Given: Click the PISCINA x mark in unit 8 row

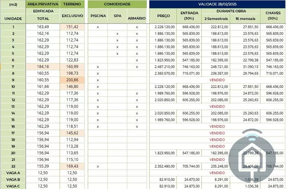Looking at the screenshot, I should 98,73.
